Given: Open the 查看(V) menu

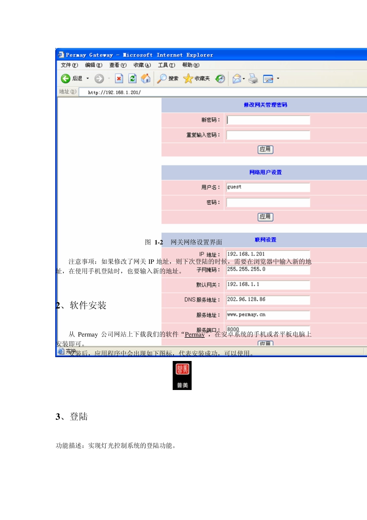Looking at the screenshot, I should pyautogui.click(x=118, y=65).
